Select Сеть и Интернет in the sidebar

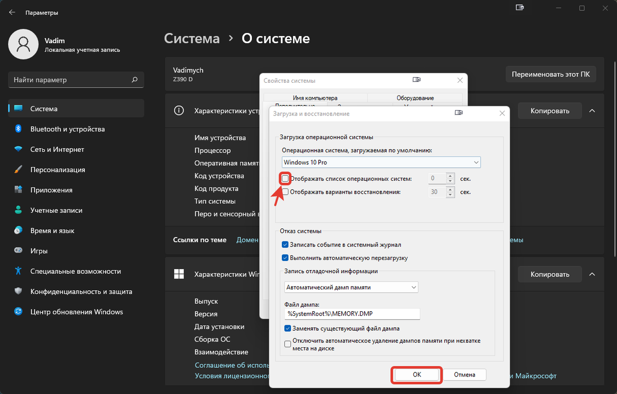[76, 149]
